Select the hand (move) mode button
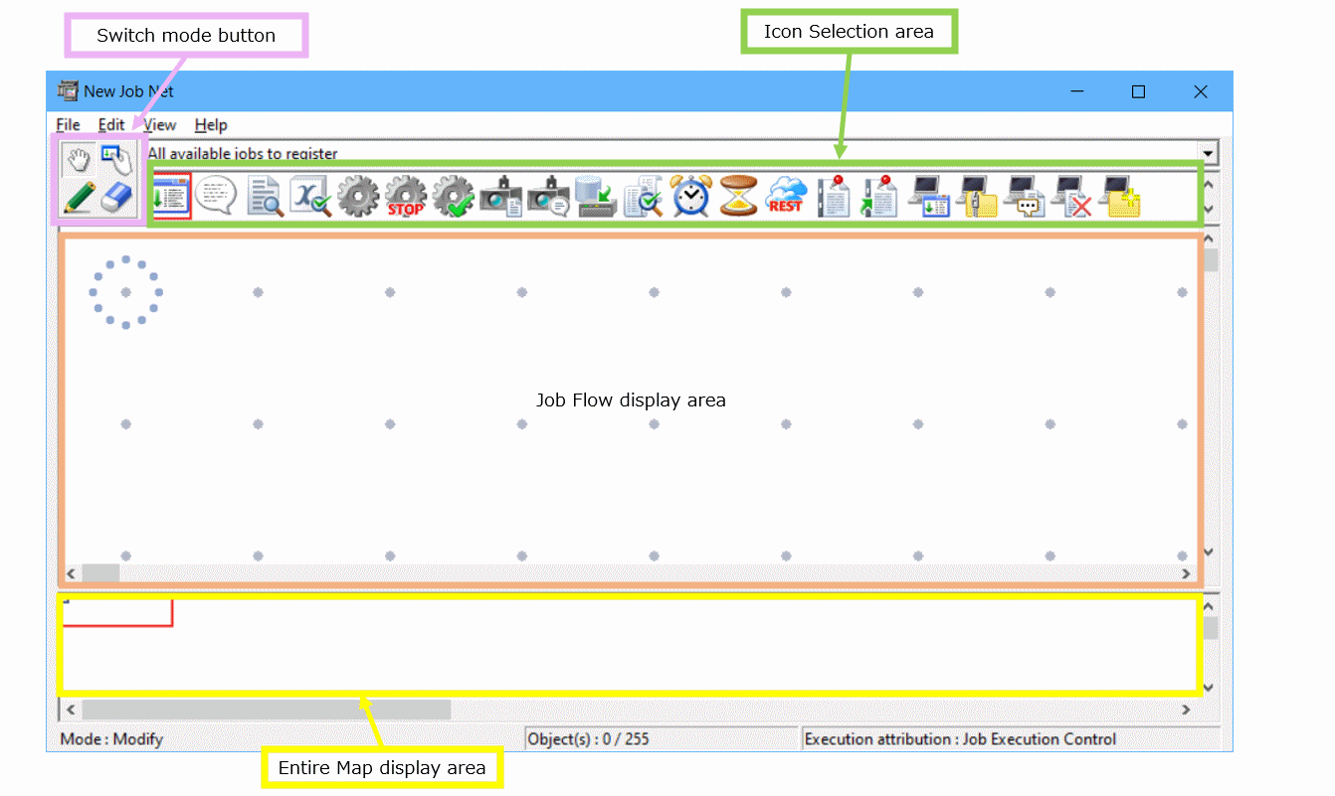The image size is (1335, 796). point(79,160)
